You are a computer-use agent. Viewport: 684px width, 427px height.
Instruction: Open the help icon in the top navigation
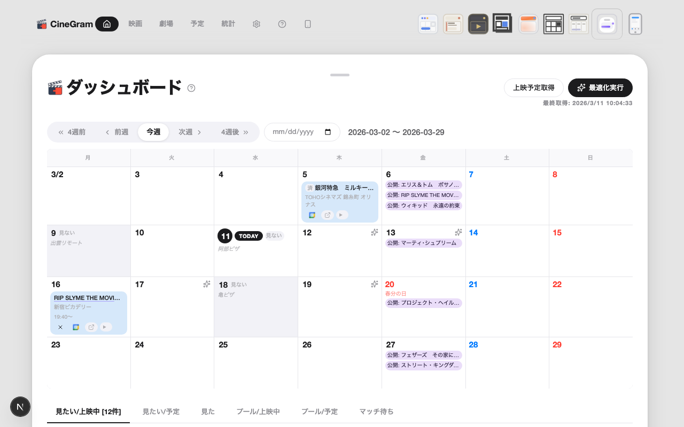point(282,24)
